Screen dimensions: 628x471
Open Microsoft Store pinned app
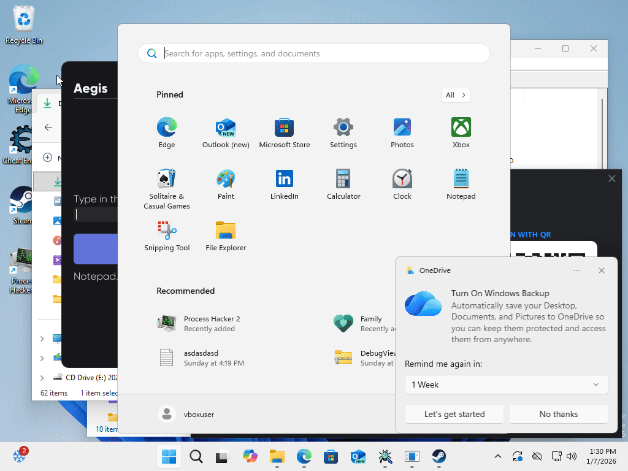coord(285,133)
